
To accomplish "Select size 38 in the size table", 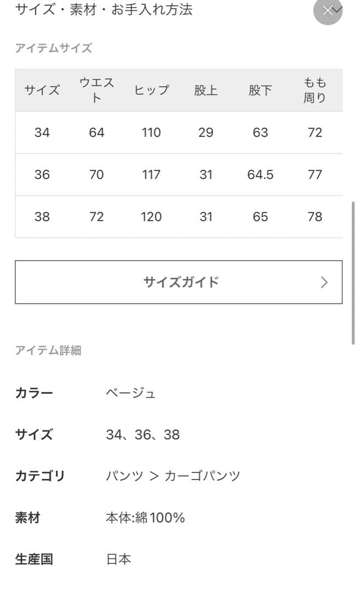I will (x=43, y=217).
